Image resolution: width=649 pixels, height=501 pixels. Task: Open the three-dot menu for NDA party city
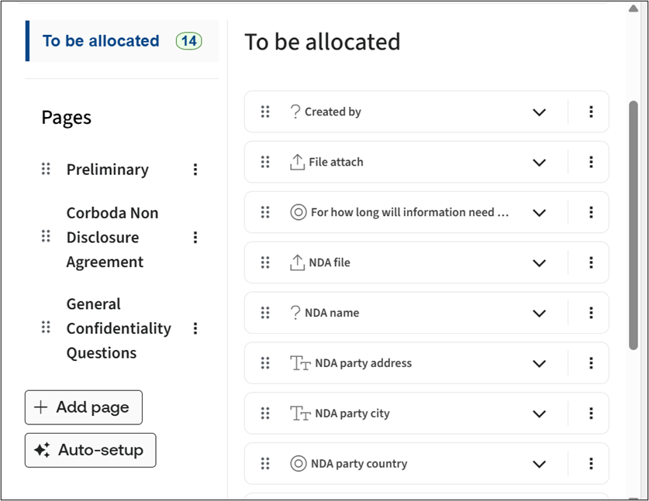pos(591,413)
